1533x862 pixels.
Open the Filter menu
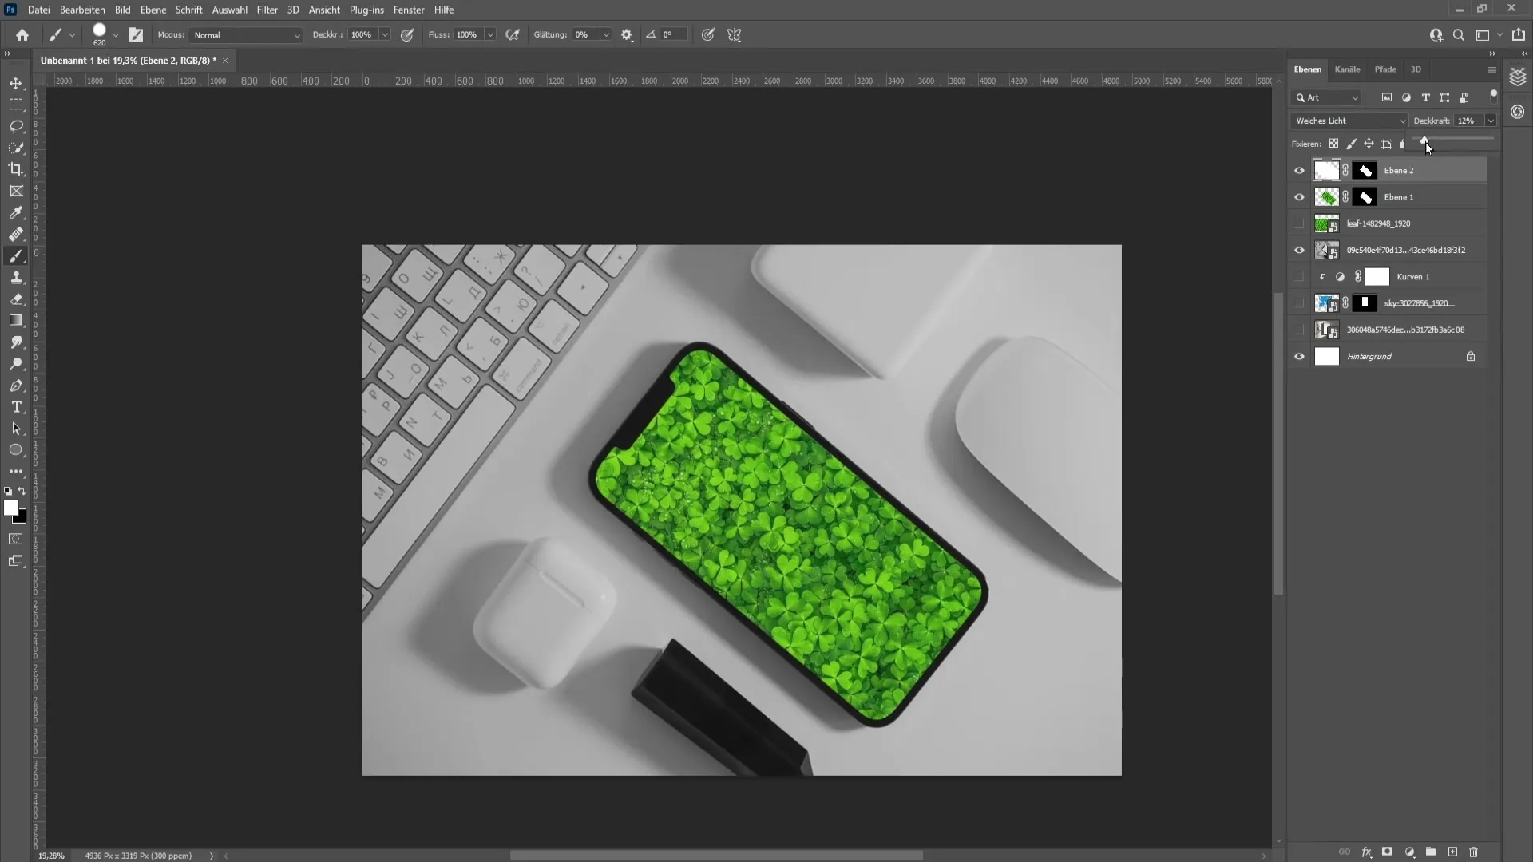(x=267, y=10)
